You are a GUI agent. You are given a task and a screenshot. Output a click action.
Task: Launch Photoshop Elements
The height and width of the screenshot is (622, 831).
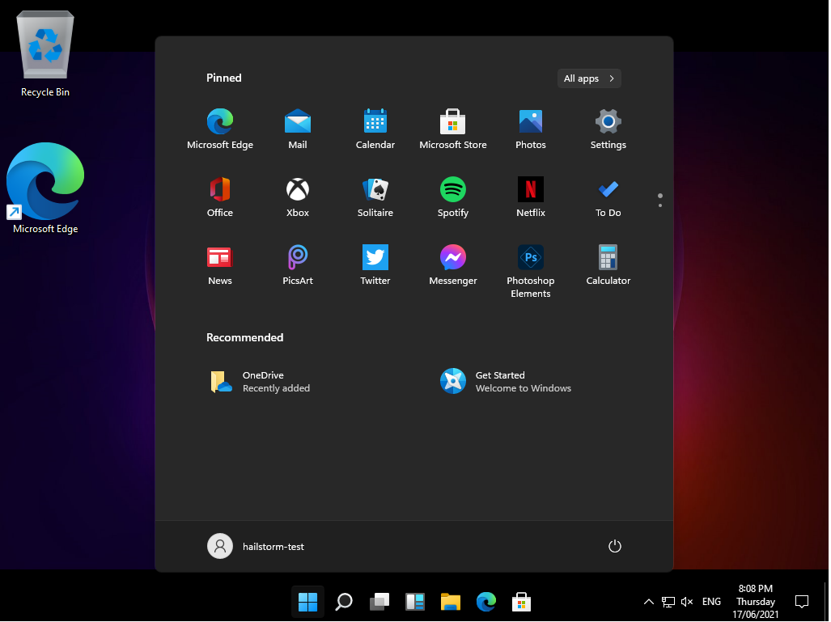(531, 271)
